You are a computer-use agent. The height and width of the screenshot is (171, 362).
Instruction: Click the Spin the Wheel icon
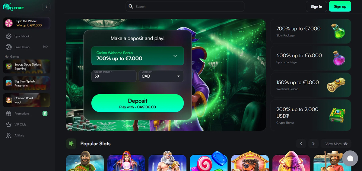(x=9, y=23)
